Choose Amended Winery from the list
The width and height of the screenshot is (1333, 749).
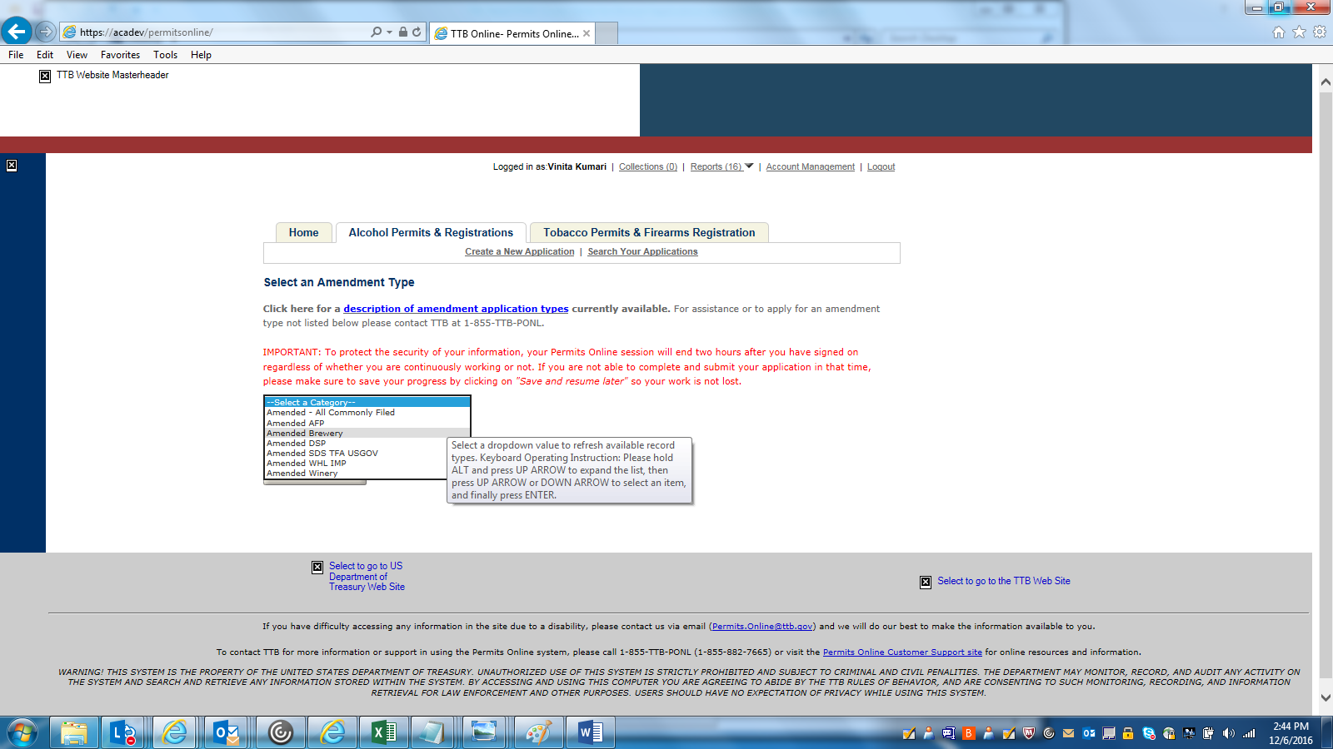(x=357, y=473)
